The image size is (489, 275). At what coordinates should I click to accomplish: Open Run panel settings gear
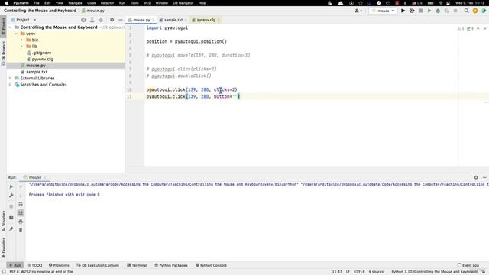point(476,177)
